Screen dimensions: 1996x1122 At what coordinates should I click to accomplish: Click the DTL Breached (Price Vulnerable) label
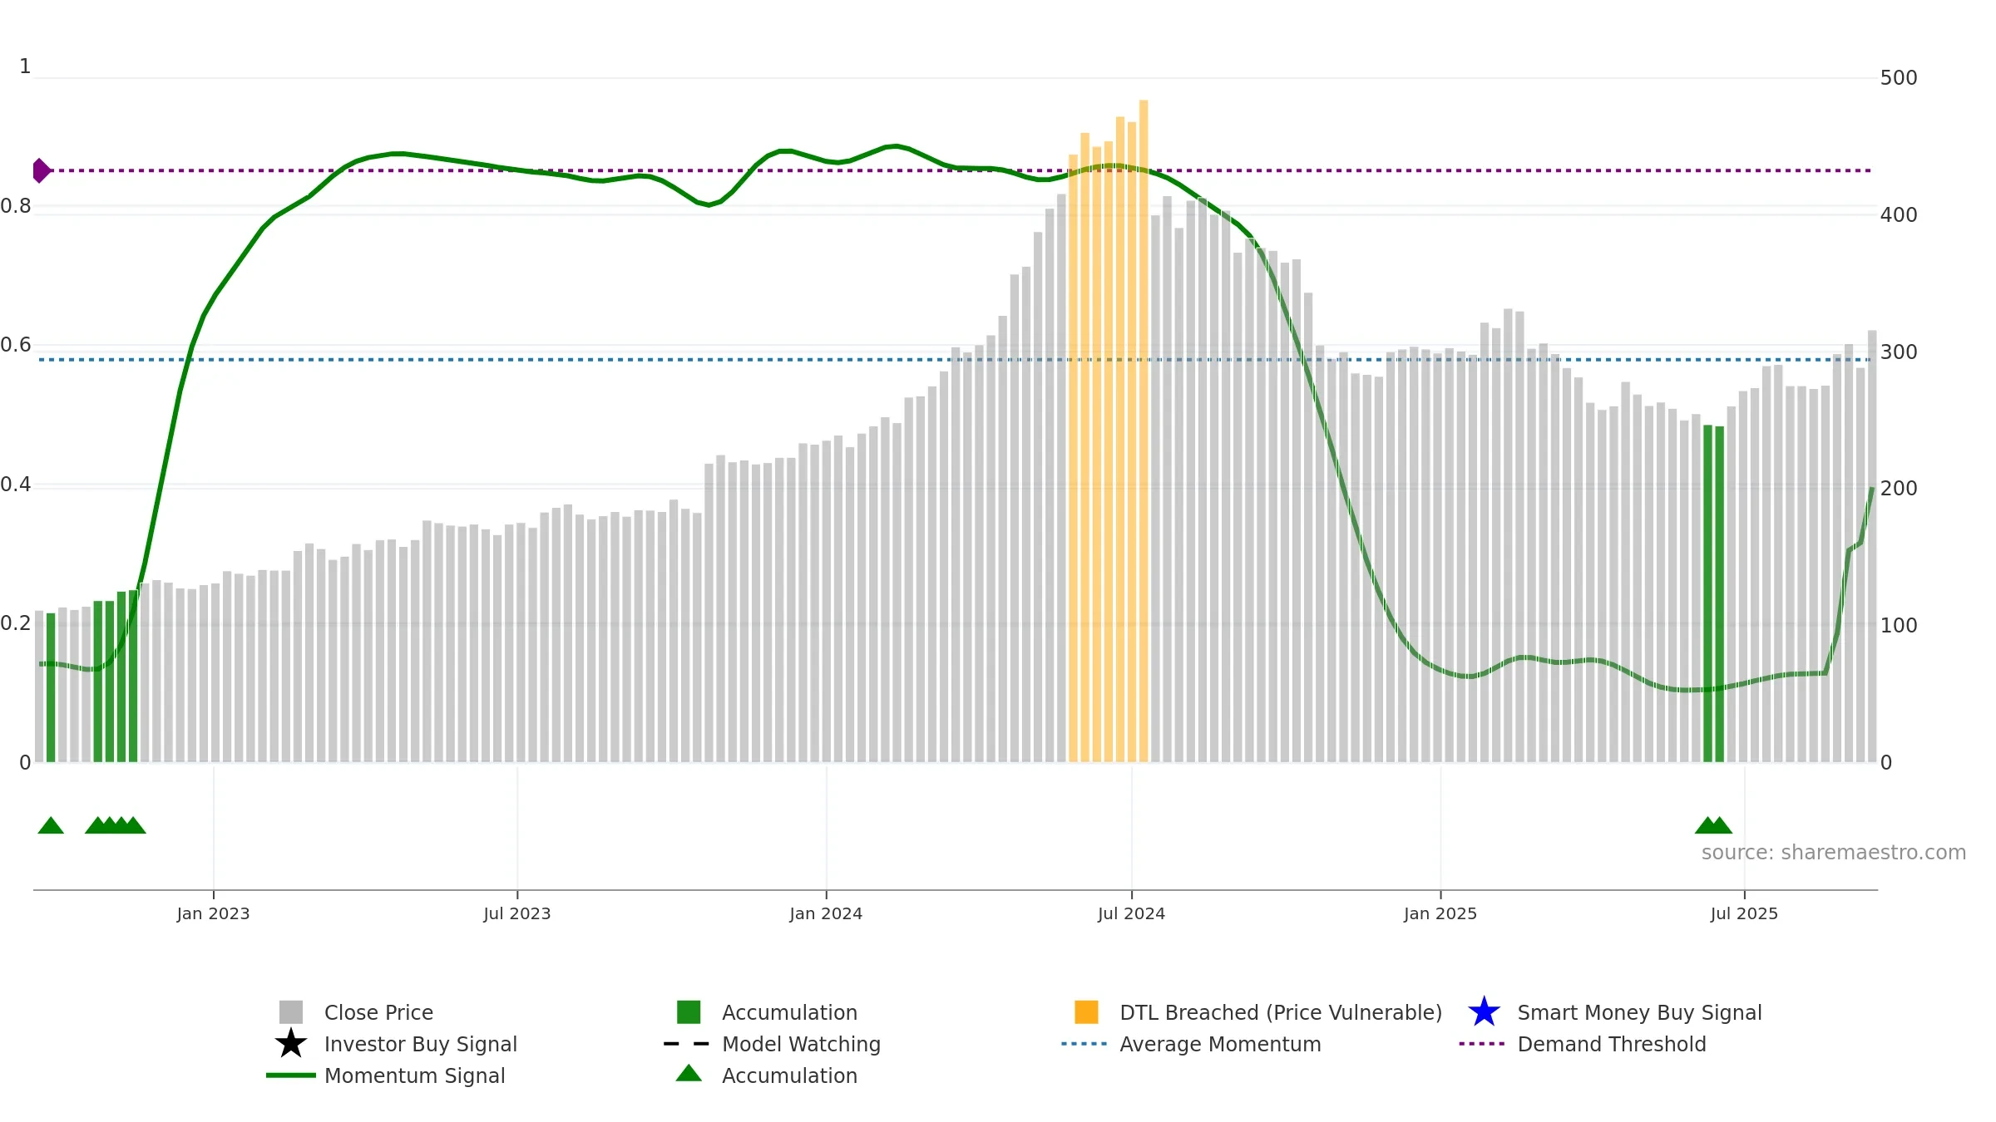[1281, 1012]
